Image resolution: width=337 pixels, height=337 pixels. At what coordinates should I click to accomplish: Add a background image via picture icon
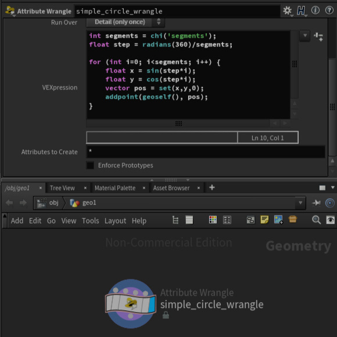278,220
